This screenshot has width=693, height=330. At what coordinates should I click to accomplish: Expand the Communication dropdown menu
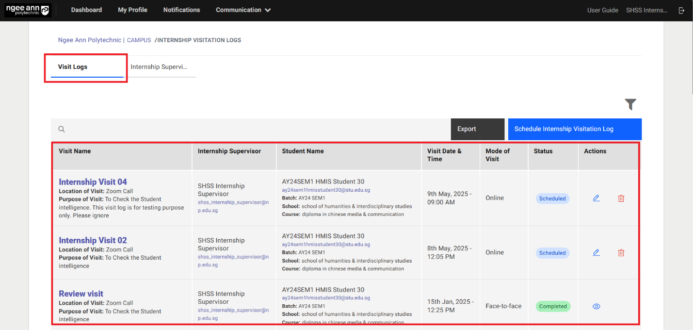tap(243, 10)
